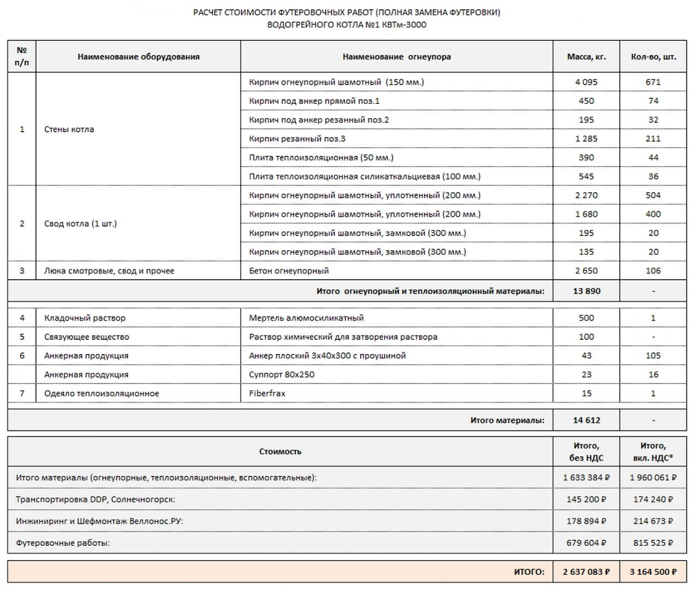
Task: Click 'Раствор химический для затворения раствора'
Action: coord(343,337)
